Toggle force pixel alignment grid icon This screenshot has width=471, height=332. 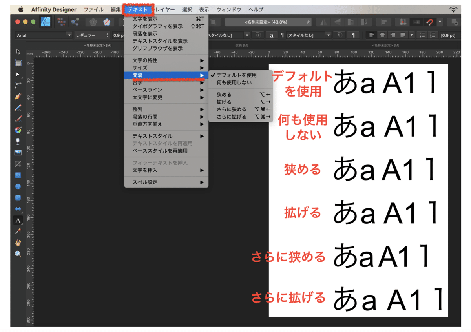(403, 22)
